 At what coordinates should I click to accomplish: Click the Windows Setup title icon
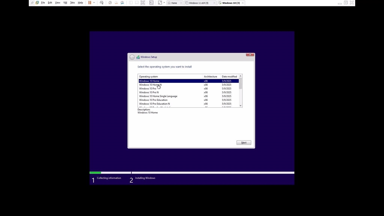pyautogui.click(x=138, y=57)
